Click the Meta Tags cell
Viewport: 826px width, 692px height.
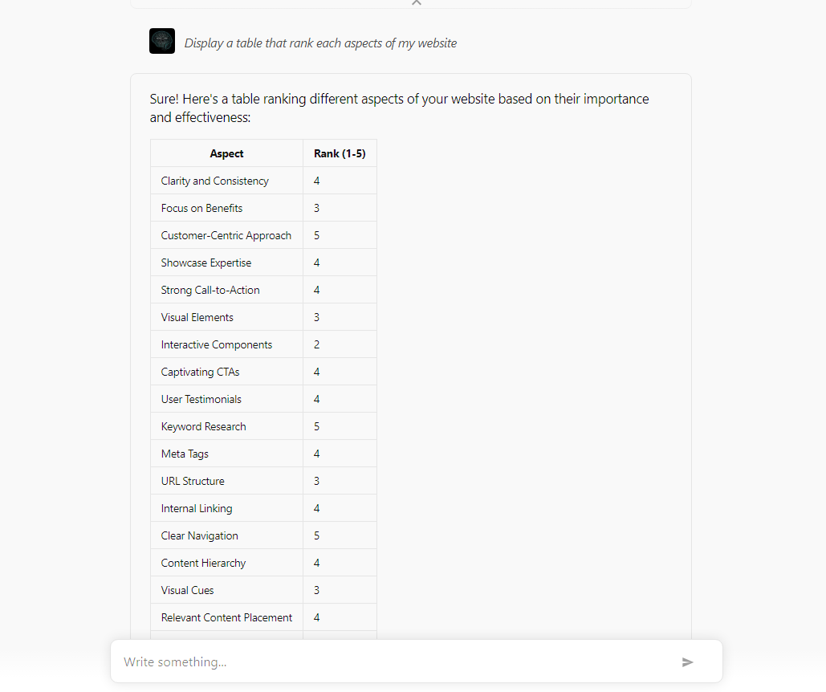[226, 454]
